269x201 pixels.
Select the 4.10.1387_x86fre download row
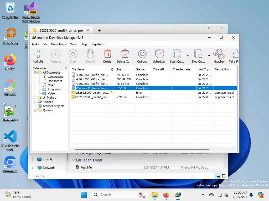(154, 84)
